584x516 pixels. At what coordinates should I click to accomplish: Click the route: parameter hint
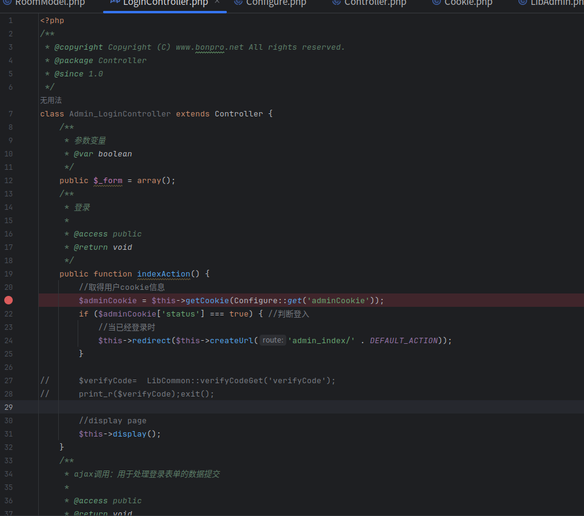272,340
